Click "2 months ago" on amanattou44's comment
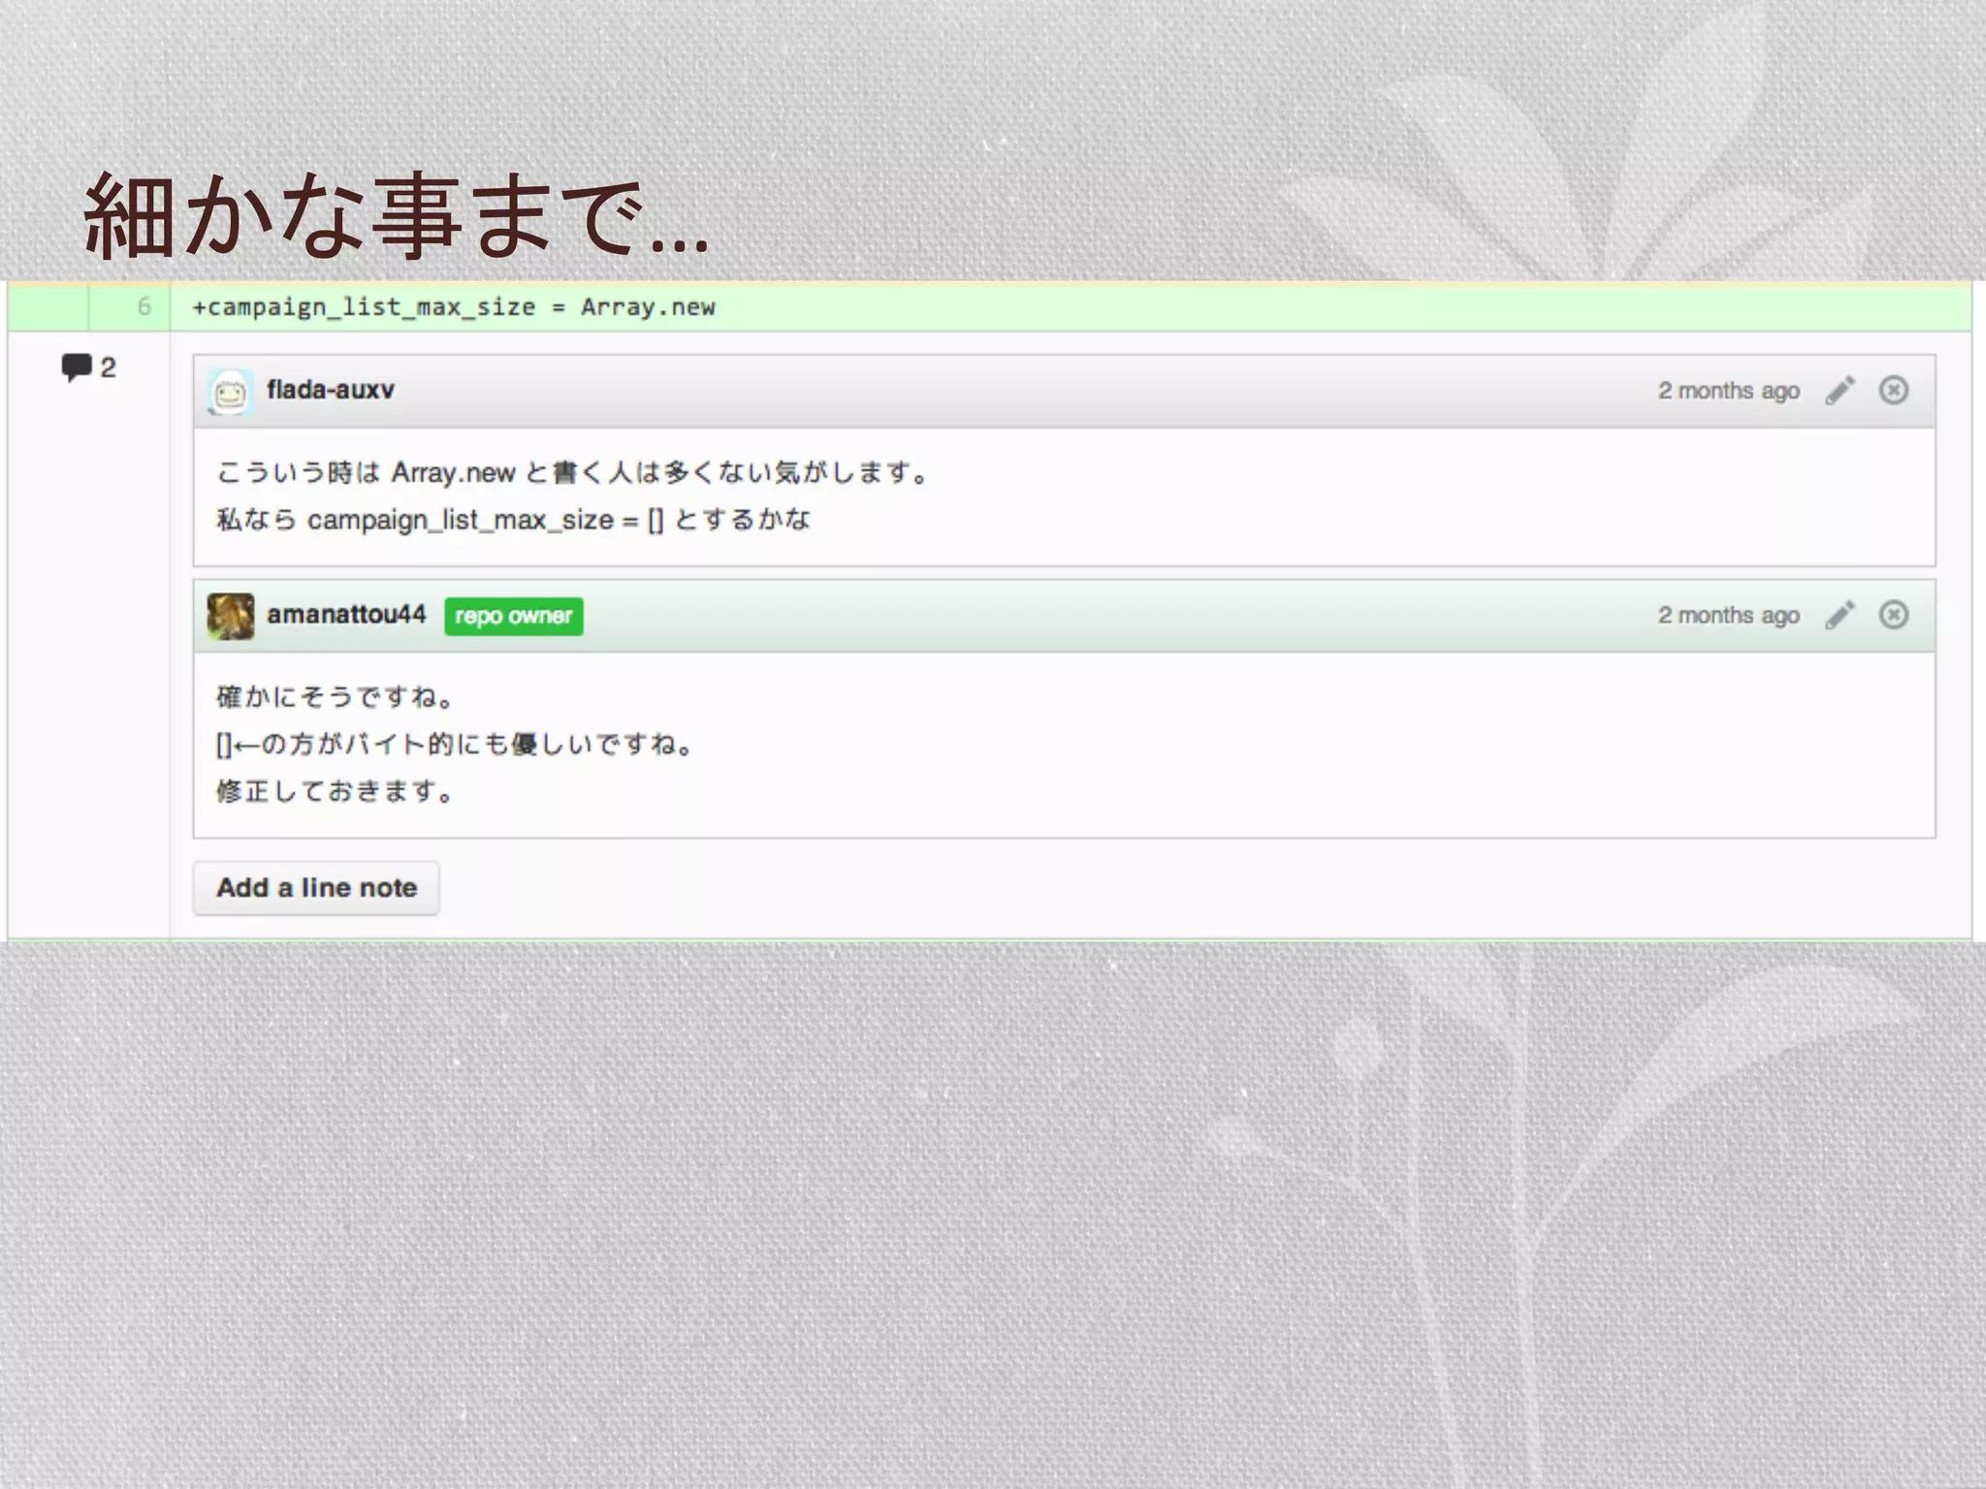Screen dimensions: 1986x1489 pyautogui.click(x=1728, y=616)
